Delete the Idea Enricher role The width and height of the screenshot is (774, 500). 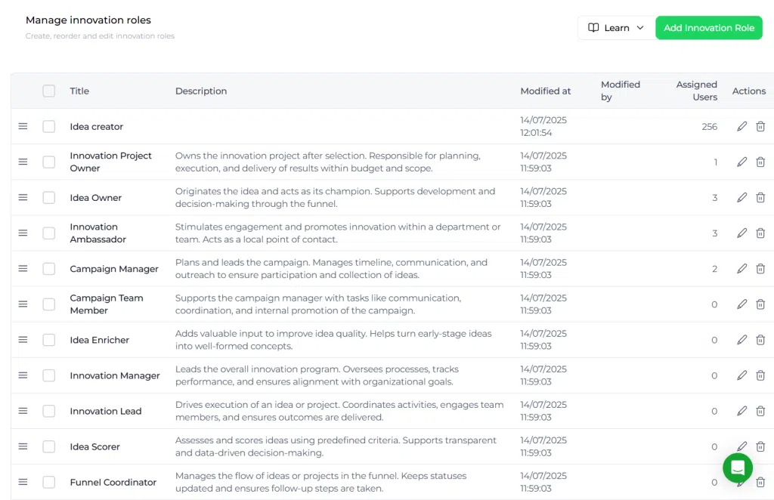760,340
